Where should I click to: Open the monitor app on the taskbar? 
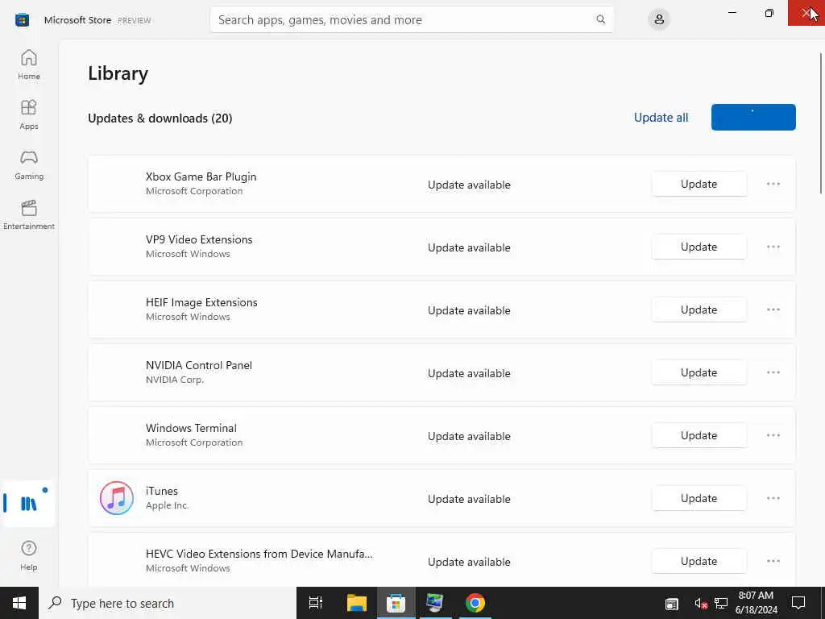[435, 603]
